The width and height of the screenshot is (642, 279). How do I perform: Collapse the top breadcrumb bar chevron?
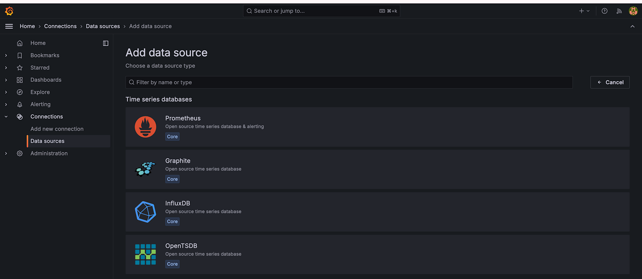tap(632, 26)
